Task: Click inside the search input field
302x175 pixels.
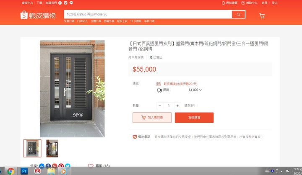Action: tap(148, 14)
